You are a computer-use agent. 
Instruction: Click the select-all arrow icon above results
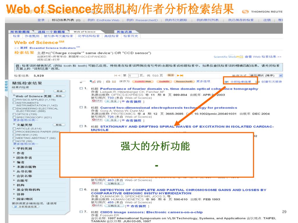(x=82, y=82)
